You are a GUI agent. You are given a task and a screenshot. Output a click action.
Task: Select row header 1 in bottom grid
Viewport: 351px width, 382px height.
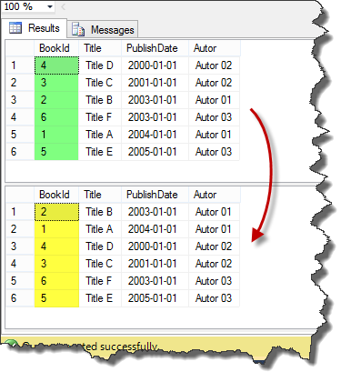click(x=20, y=212)
